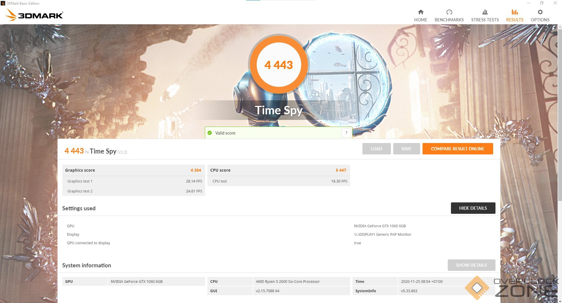Viewport: 562px width, 303px height.
Task: Click the Results bars icon
Action: click(x=515, y=12)
